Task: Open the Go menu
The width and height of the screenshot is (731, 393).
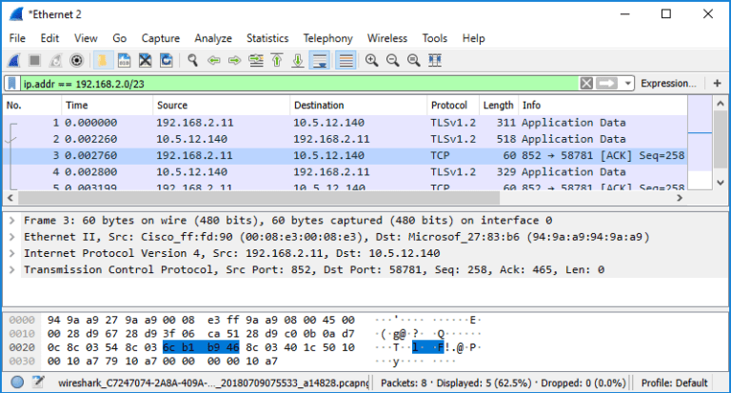Action: coord(119,38)
